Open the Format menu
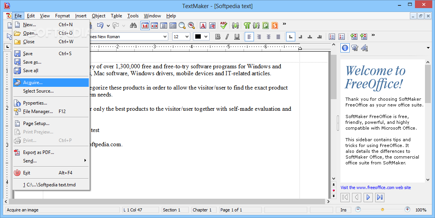The height and width of the screenshot is (218, 435). coord(63,16)
